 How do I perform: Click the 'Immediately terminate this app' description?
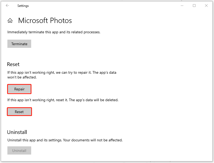[x=54, y=32]
